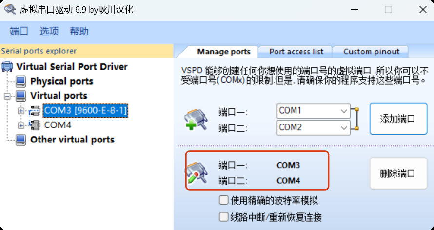Click the 删除端口 button
This screenshot has width=434, height=230.
[x=398, y=174]
